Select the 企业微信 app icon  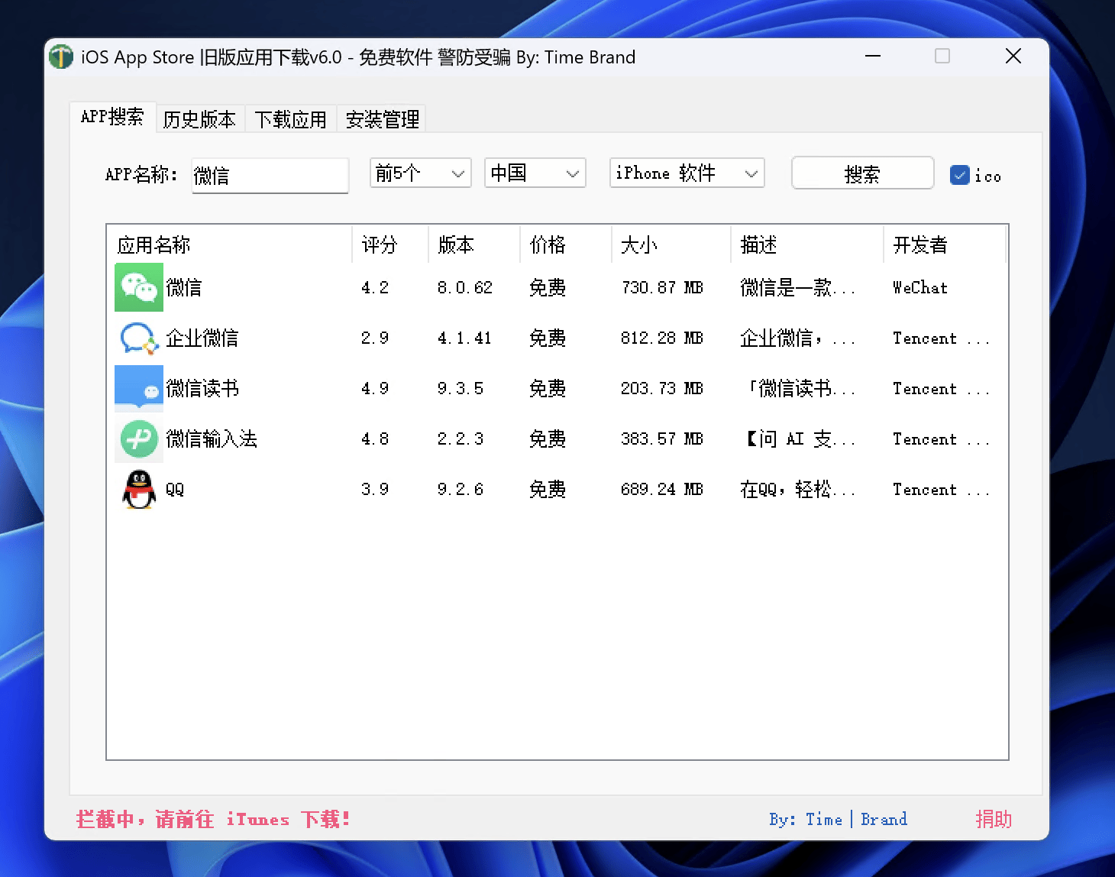[138, 338]
